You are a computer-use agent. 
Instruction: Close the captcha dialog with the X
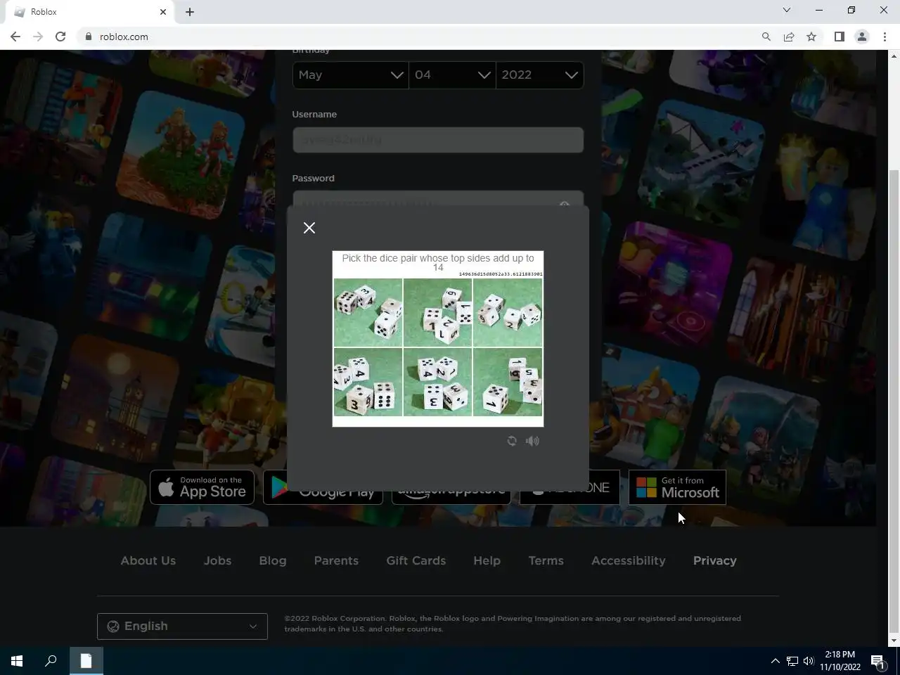tap(309, 228)
